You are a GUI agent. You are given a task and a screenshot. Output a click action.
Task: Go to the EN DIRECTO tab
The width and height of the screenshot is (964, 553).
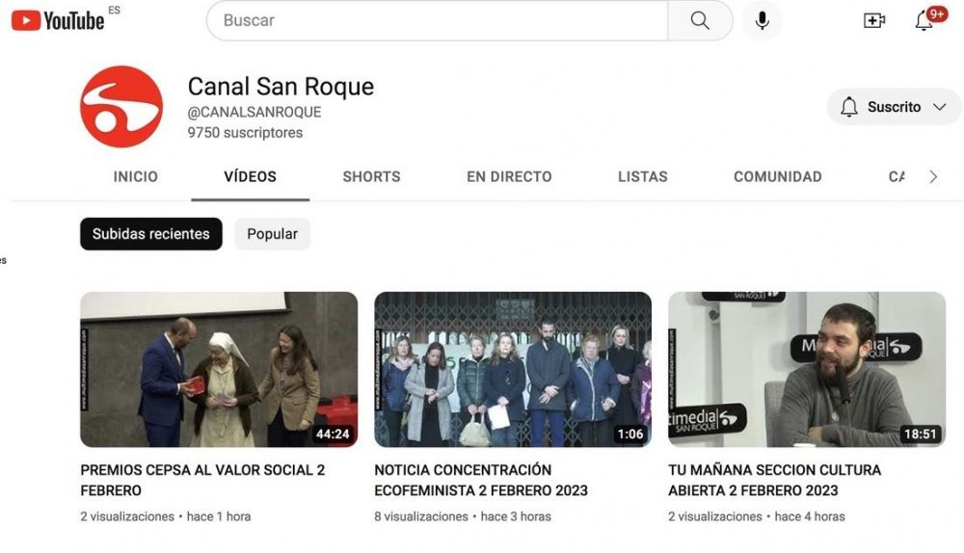coord(509,176)
